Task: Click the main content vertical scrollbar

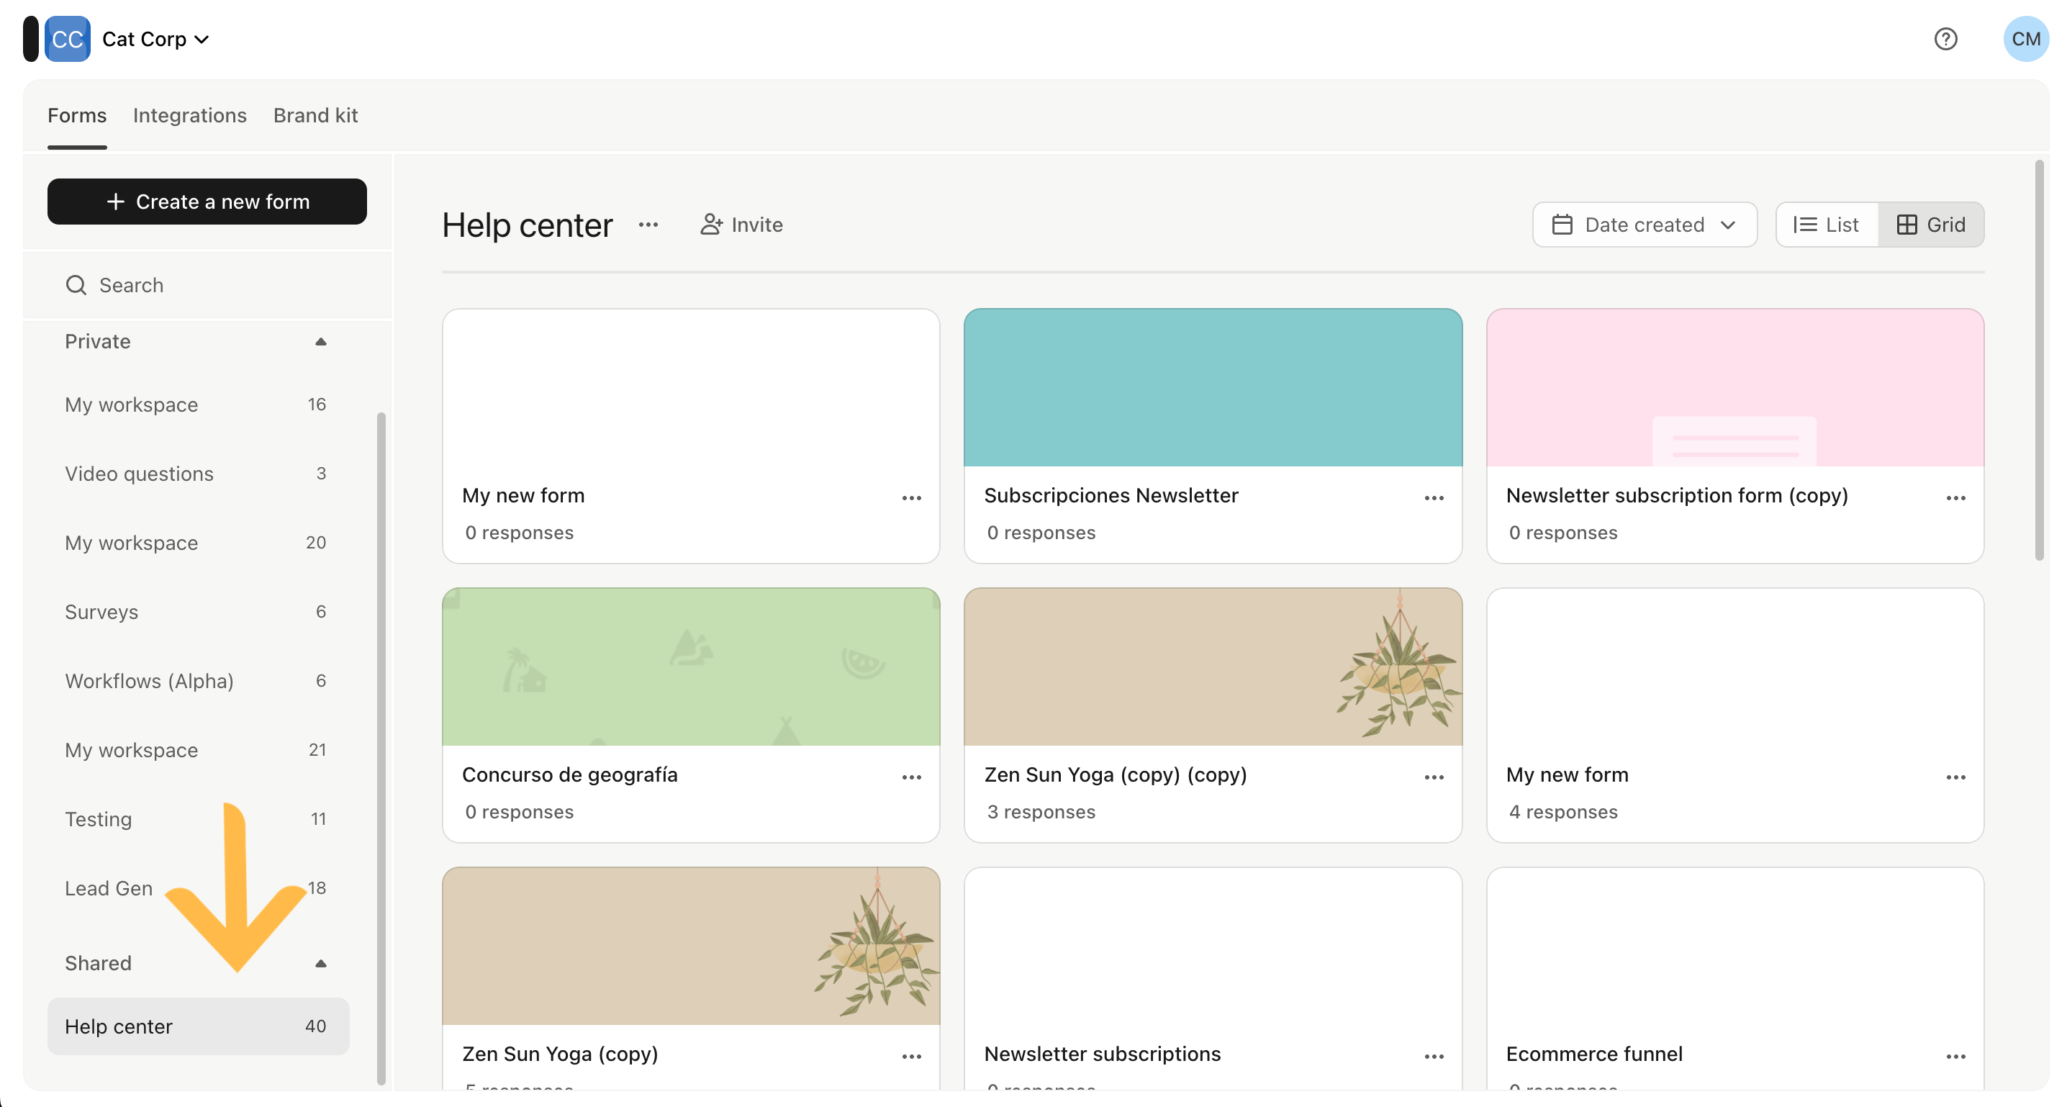Action: coord(2039,360)
